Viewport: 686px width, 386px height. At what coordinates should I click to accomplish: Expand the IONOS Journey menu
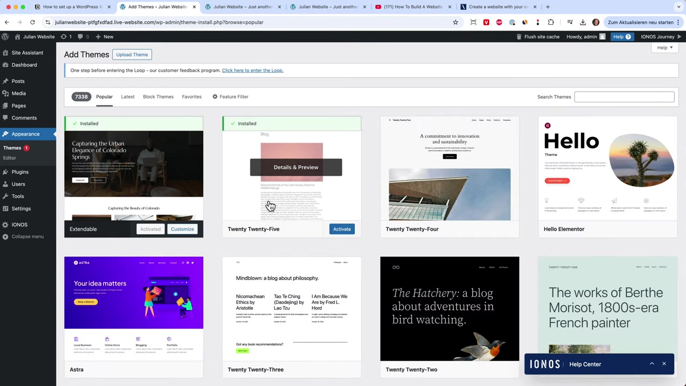662,36
